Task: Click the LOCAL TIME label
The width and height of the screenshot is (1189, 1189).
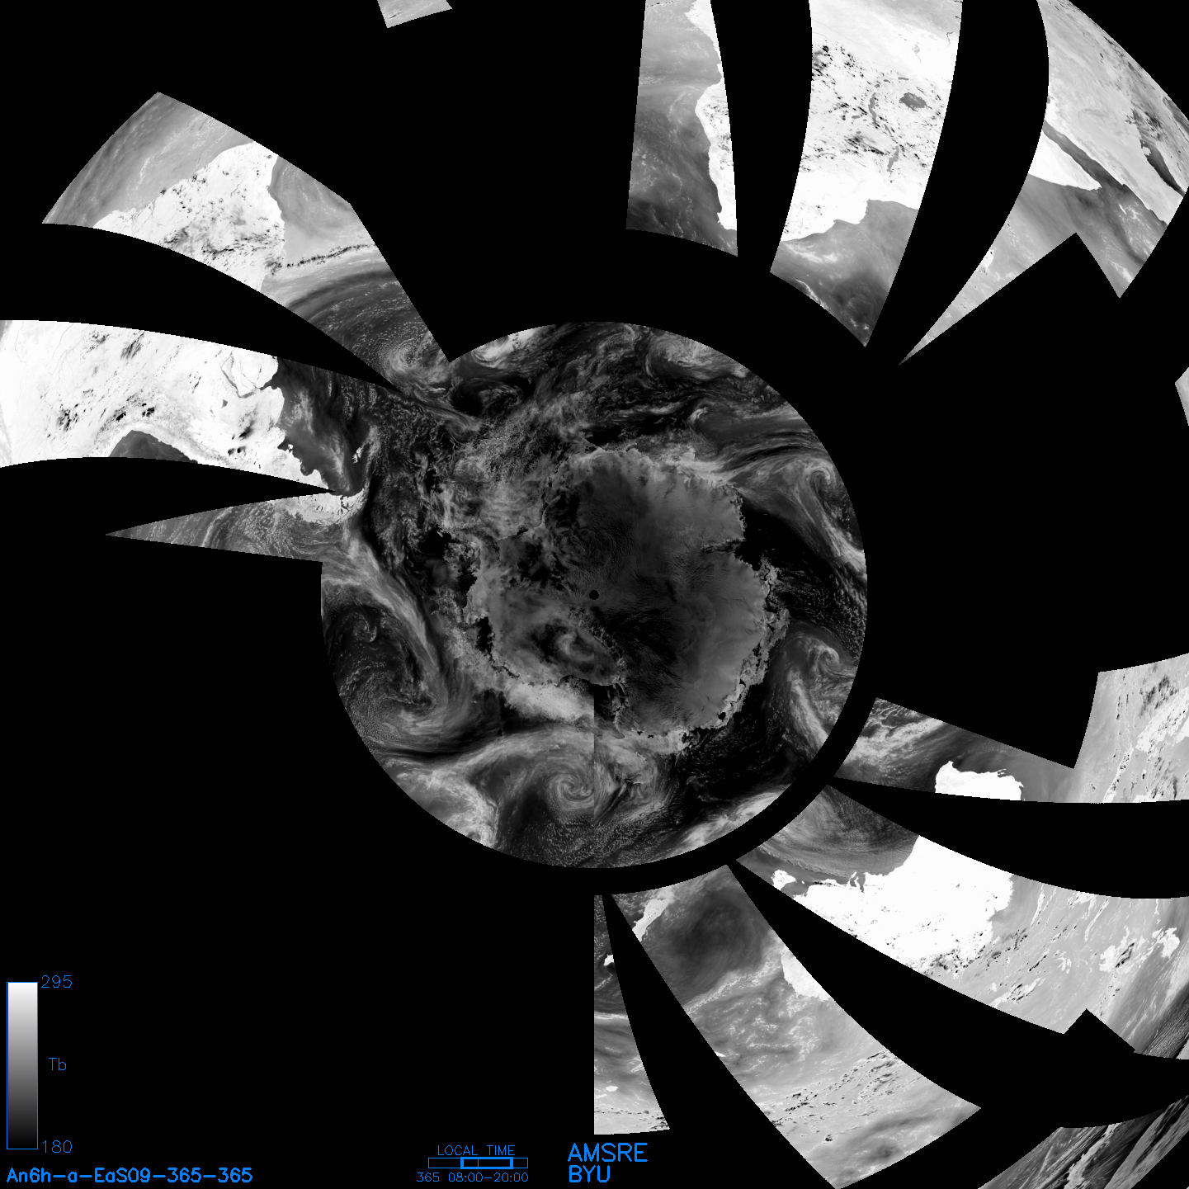Action: click(x=476, y=1150)
